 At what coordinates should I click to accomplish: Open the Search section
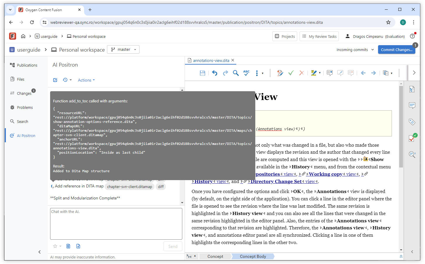tap(19, 121)
